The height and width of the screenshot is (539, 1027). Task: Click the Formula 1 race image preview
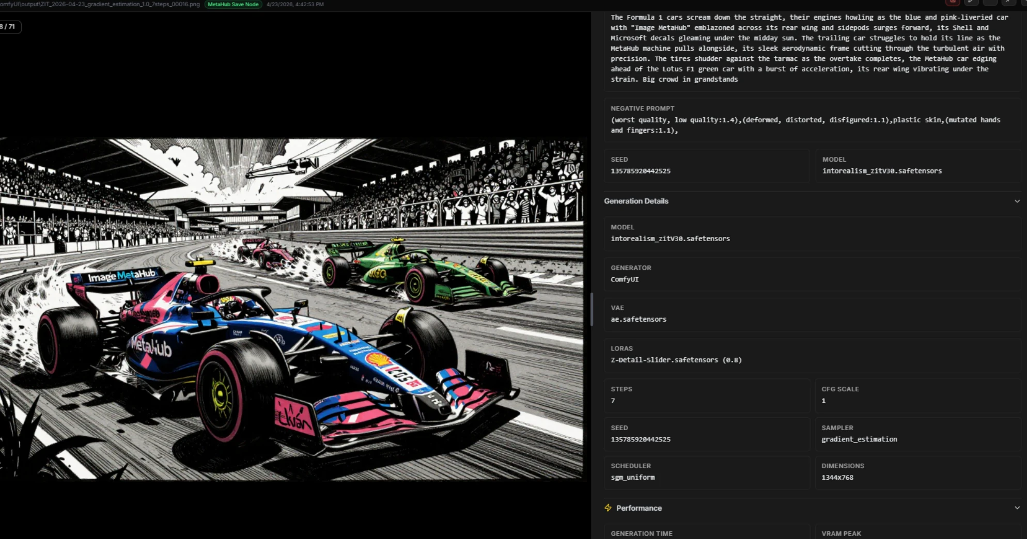pos(292,309)
